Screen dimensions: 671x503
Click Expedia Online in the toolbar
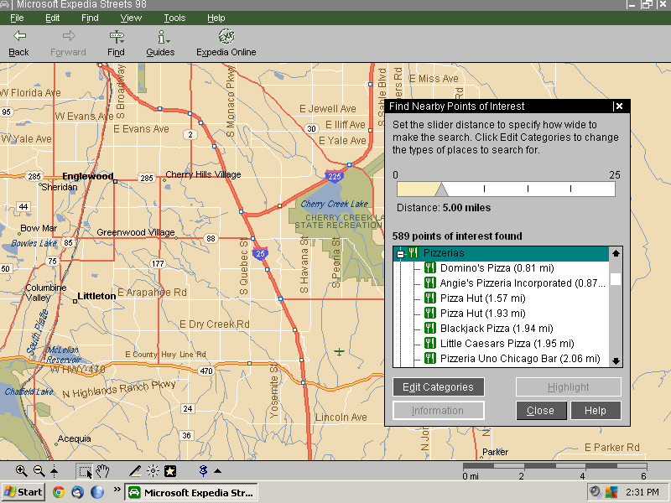point(225,42)
